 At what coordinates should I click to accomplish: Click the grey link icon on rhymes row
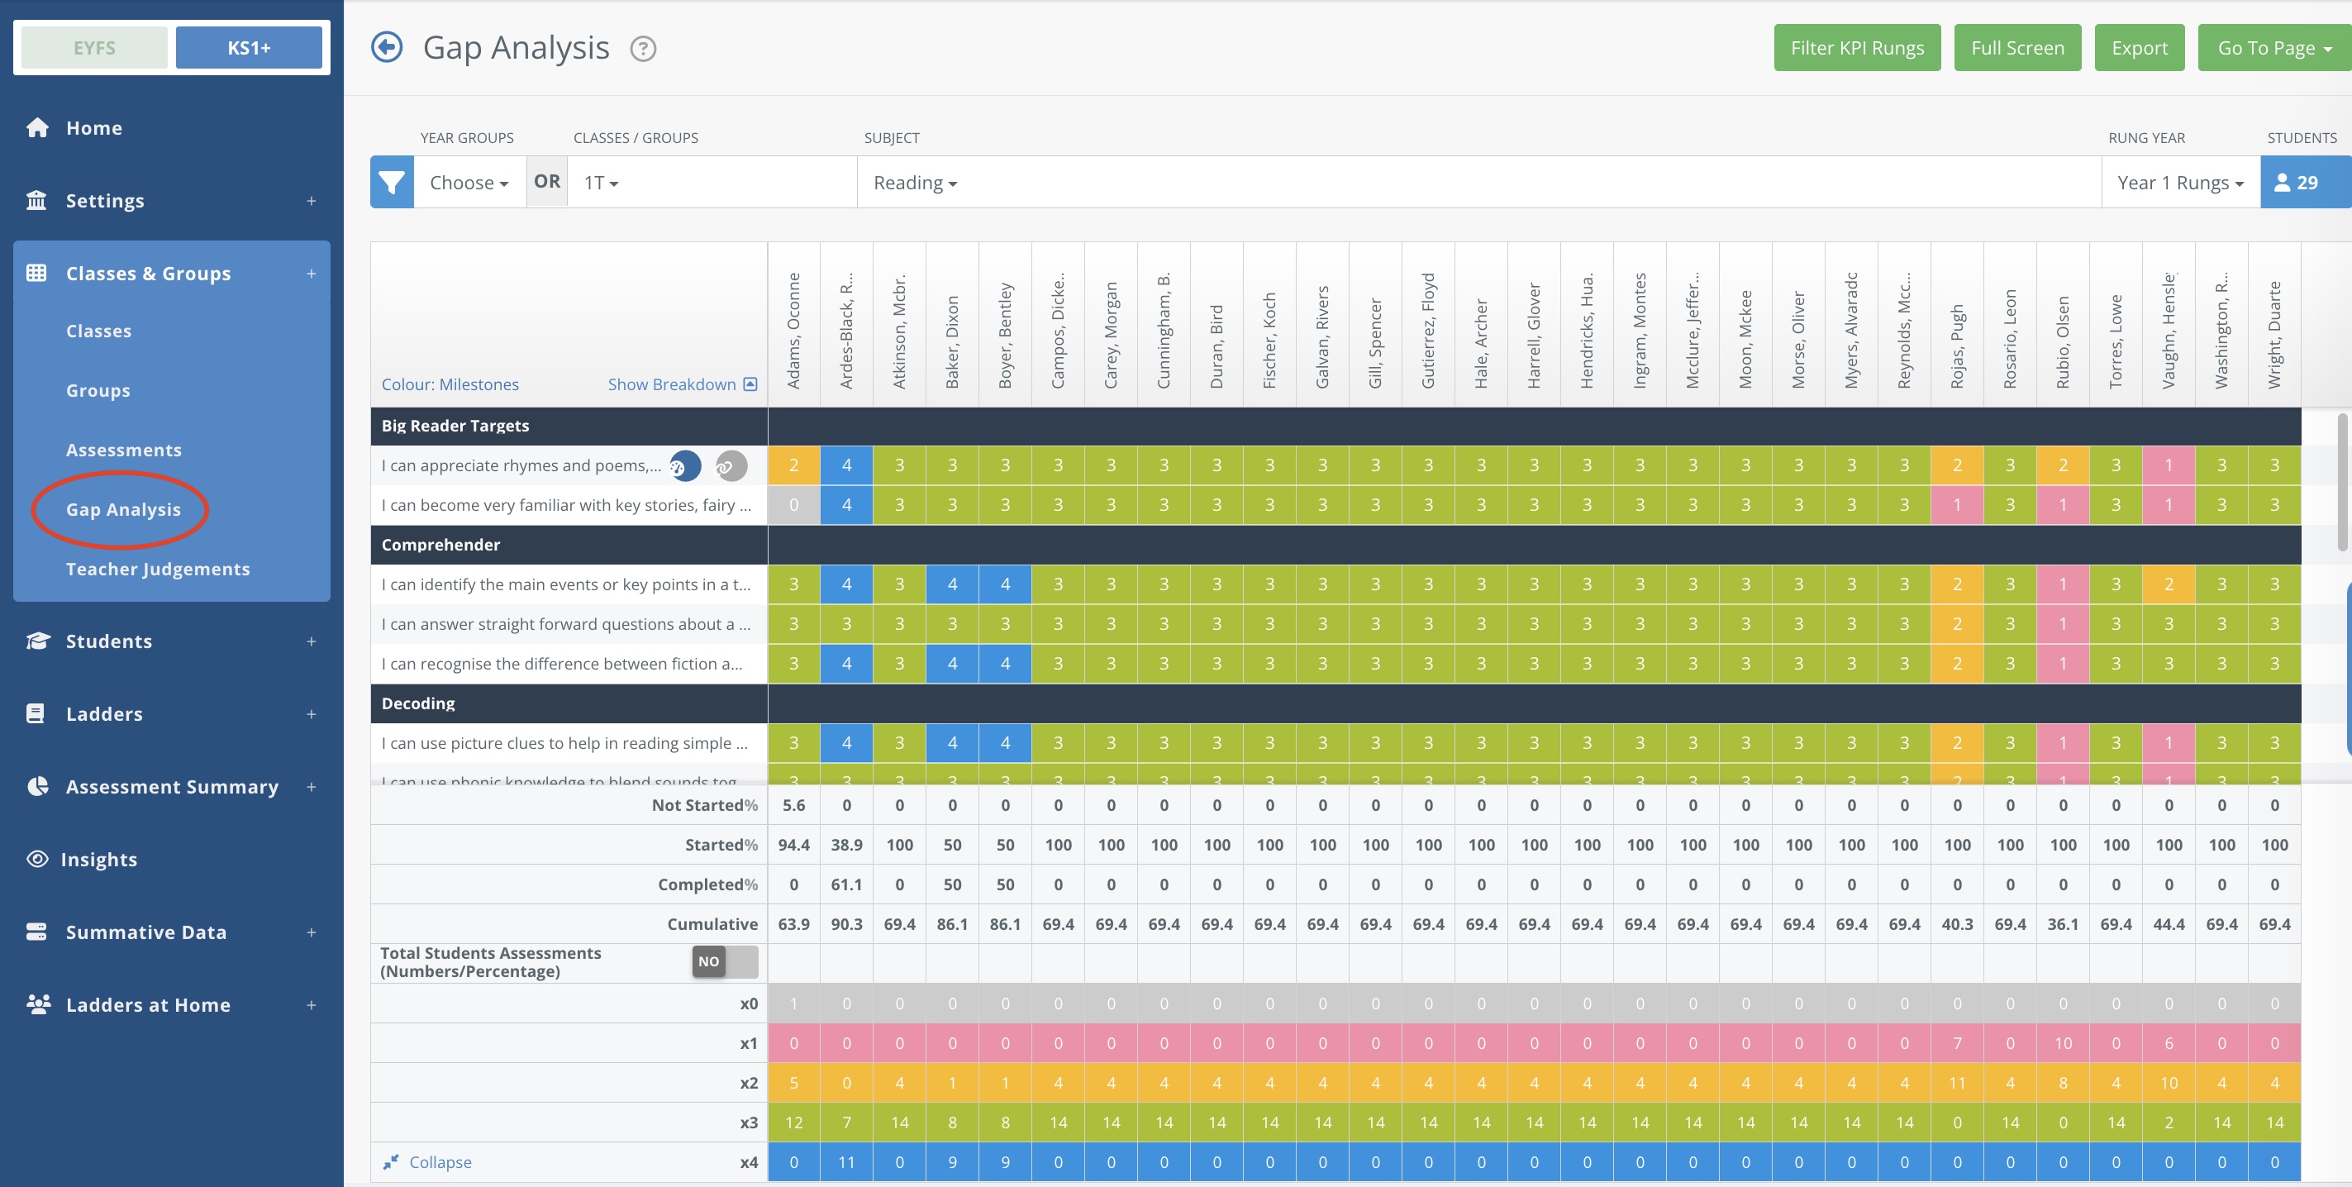(x=731, y=465)
